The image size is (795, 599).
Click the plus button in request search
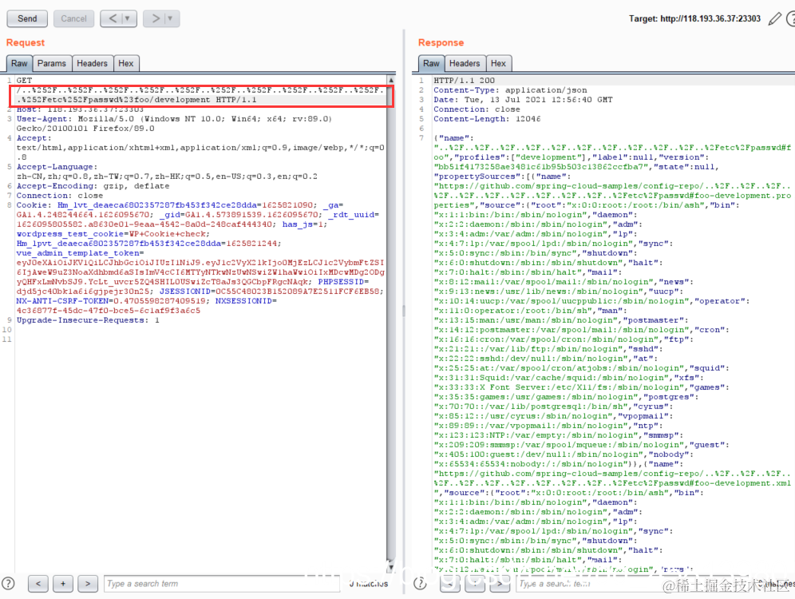click(63, 584)
